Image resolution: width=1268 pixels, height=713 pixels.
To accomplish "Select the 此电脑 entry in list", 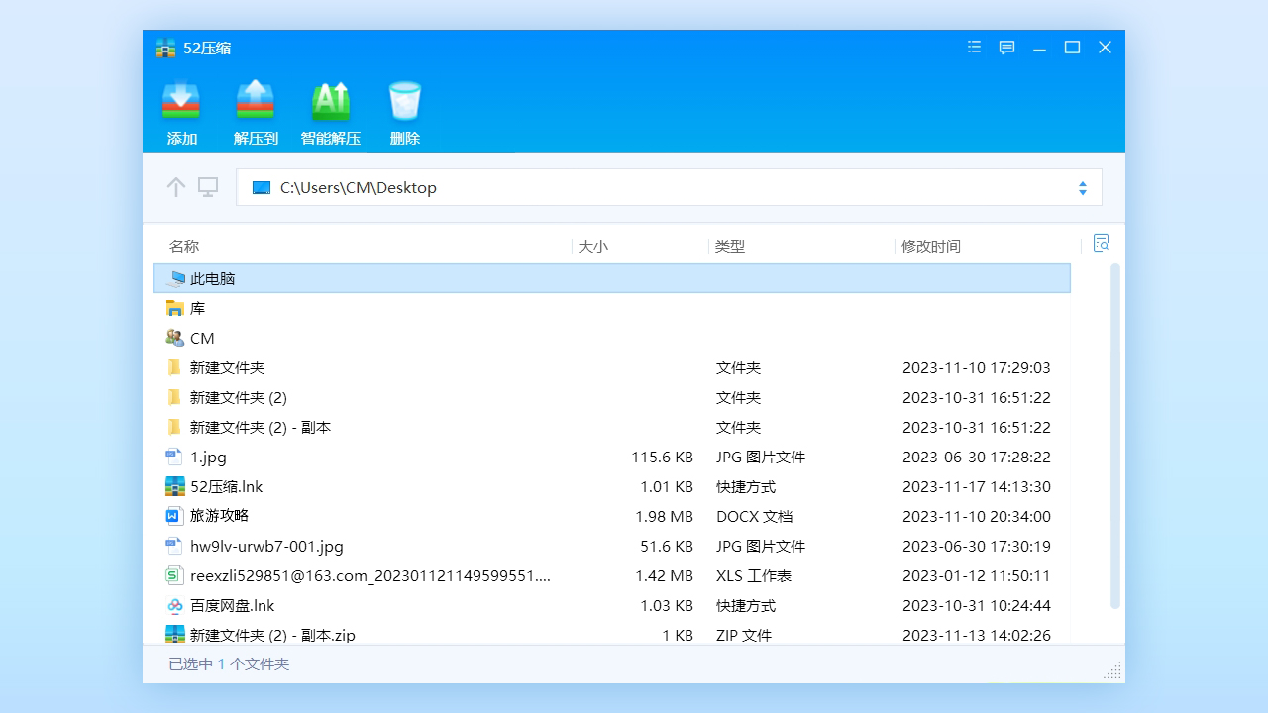I will click(213, 279).
